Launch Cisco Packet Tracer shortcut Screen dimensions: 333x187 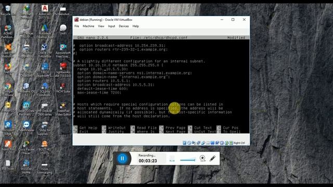[x=27, y=148]
